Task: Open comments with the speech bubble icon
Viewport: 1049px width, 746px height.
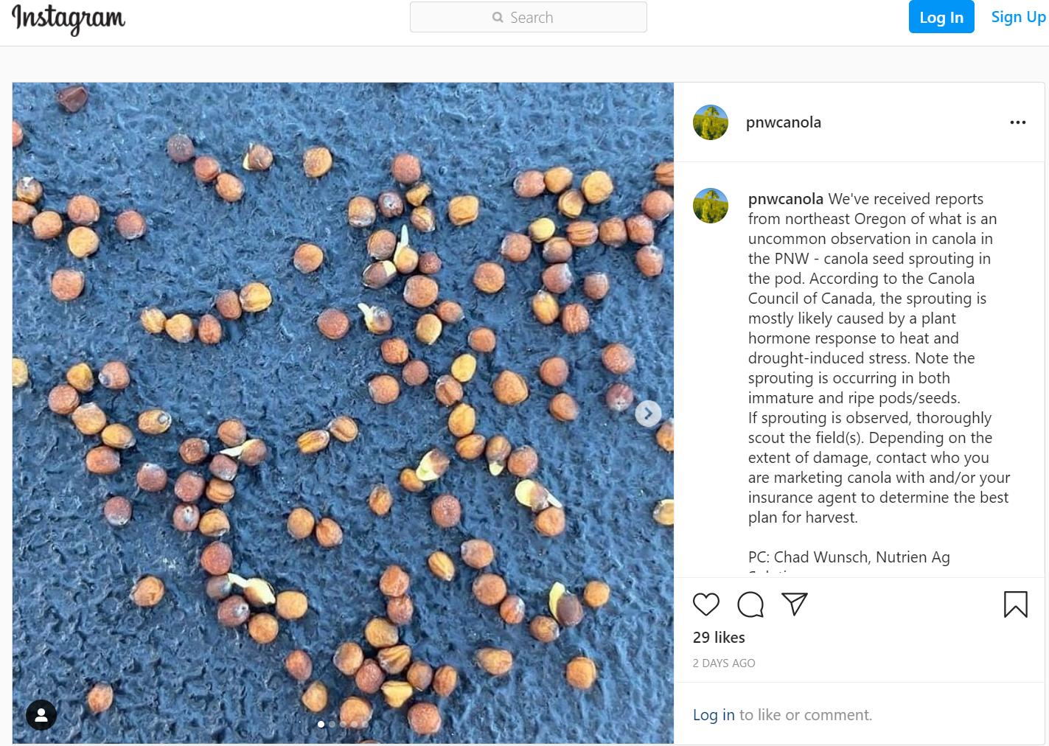Action: coord(750,604)
